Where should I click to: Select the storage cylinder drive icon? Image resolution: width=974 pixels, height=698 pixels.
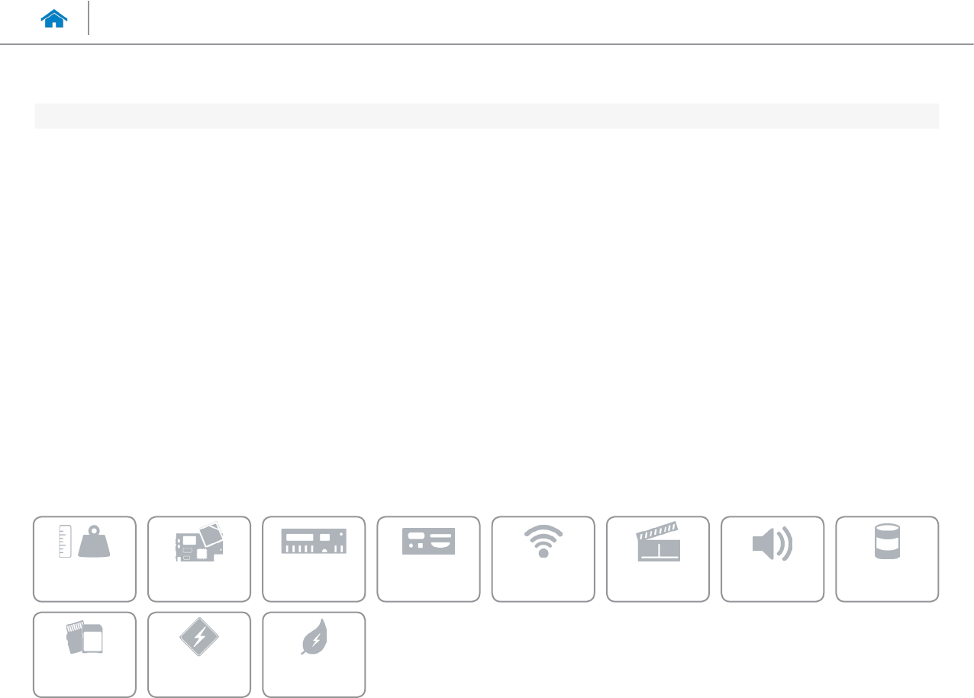tap(887, 542)
